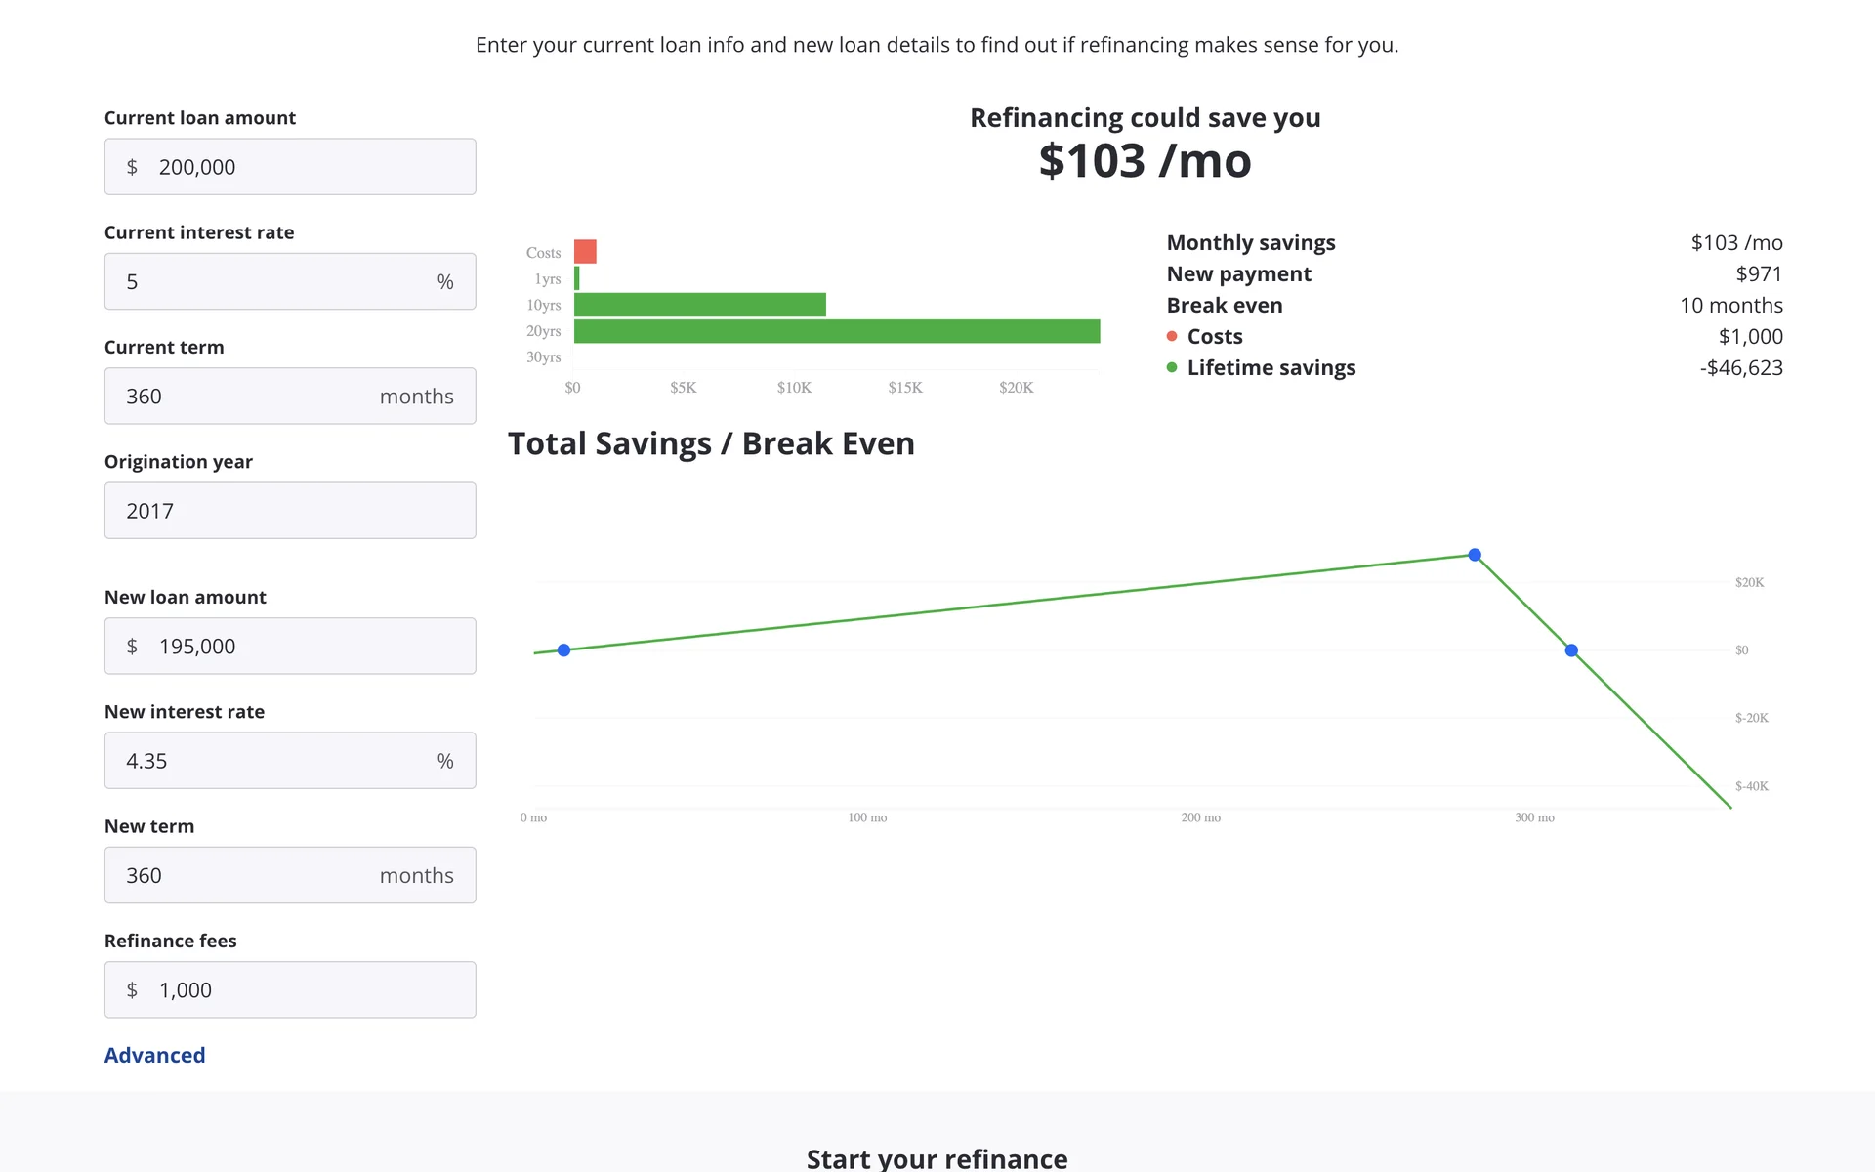Click the first break even point marker
This screenshot has width=1875, height=1172.
pos(563,650)
